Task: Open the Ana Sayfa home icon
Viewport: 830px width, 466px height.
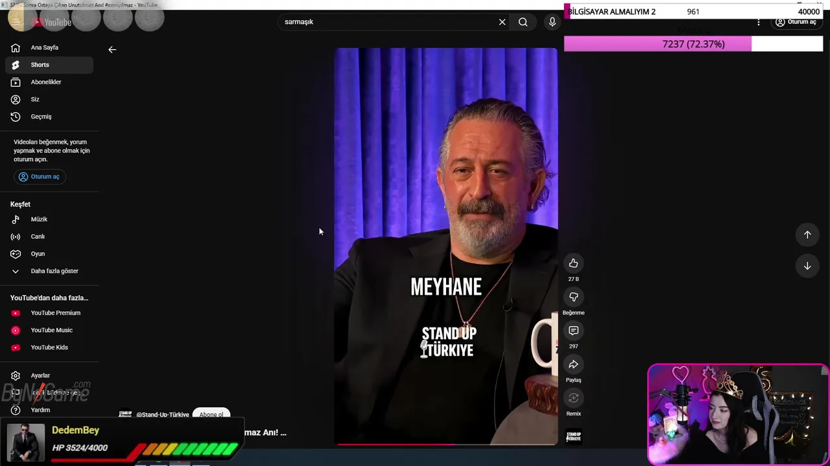Action: (16, 47)
